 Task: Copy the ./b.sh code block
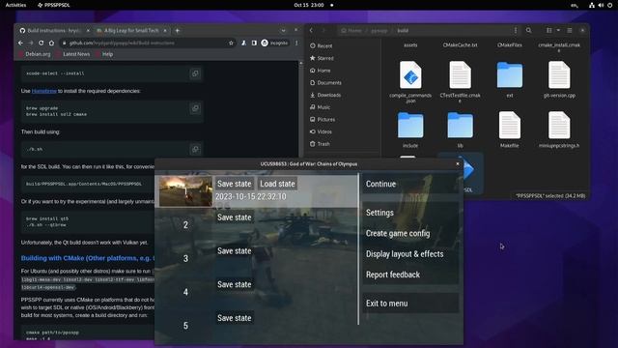tap(195, 149)
